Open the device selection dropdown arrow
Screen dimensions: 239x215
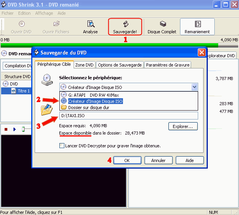click(195, 87)
